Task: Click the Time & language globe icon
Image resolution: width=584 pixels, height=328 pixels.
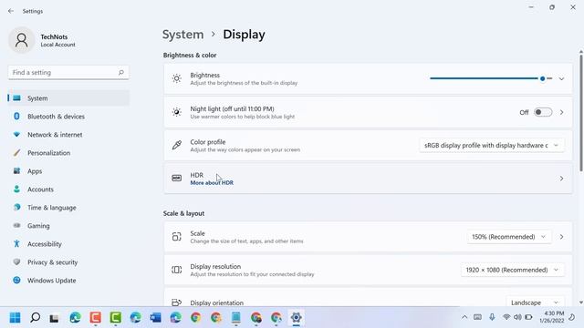Action: pyautogui.click(x=16, y=208)
